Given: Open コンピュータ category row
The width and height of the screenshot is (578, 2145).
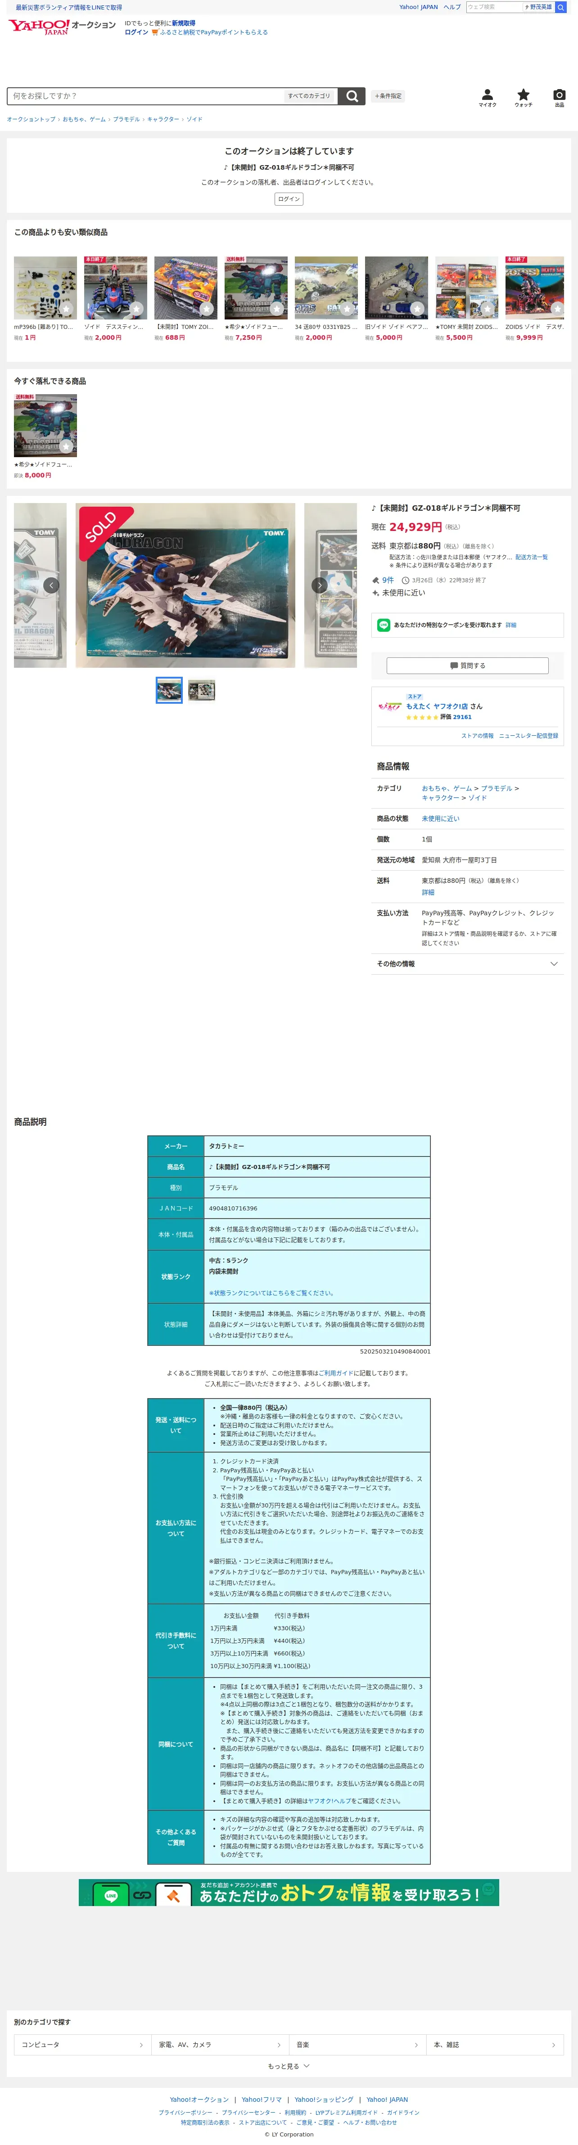Looking at the screenshot, I should (x=82, y=2045).
